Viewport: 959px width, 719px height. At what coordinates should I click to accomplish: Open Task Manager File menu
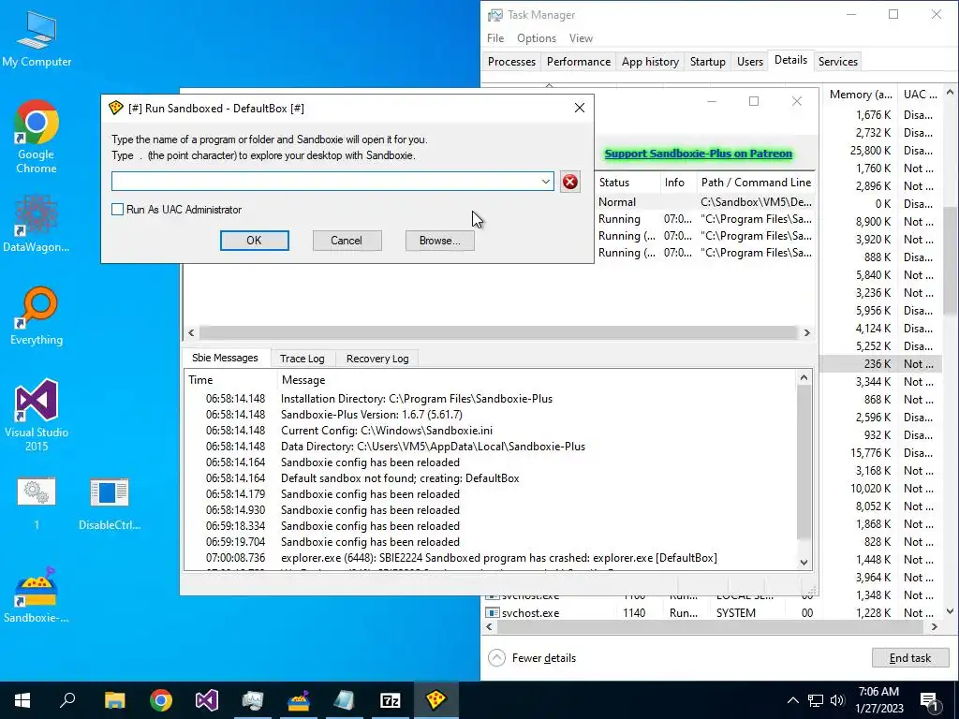(495, 37)
